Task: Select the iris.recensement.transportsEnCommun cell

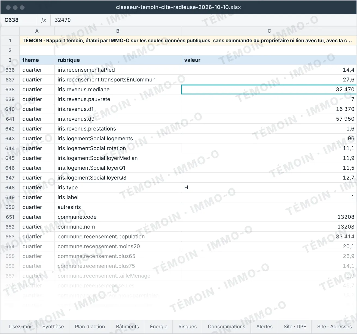Action: (x=118, y=80)
